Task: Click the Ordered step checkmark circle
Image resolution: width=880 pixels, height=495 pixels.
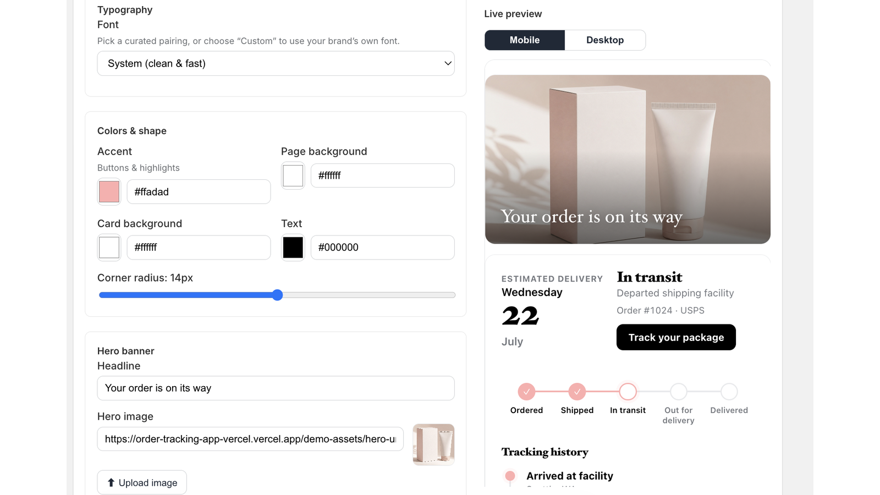Action: 526,392
